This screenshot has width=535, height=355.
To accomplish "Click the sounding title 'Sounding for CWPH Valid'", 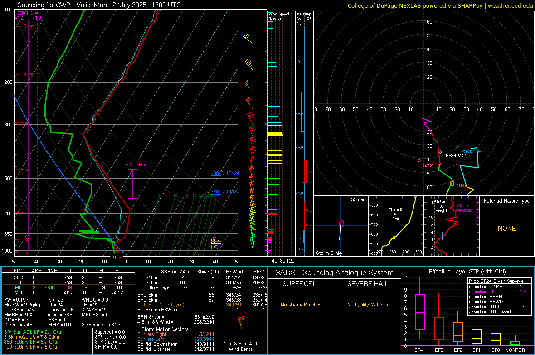I will click(54, 5).
